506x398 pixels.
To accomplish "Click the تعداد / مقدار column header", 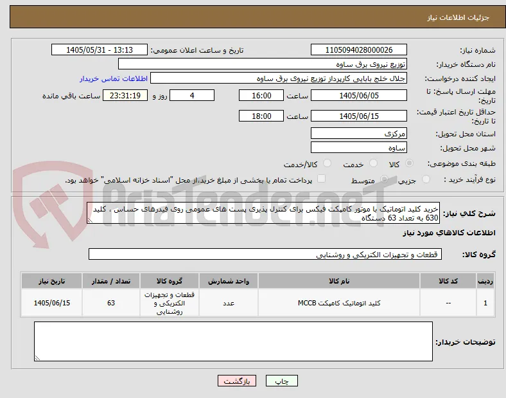I will click(x=111, y=281).
